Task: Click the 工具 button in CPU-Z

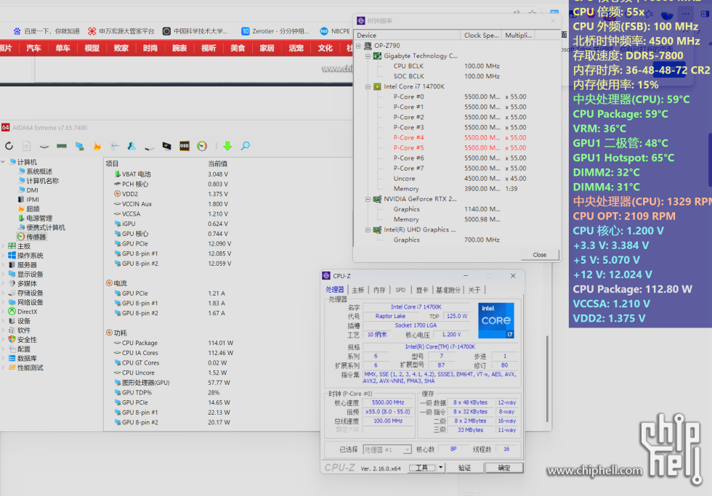Action: tap(422, 468)
